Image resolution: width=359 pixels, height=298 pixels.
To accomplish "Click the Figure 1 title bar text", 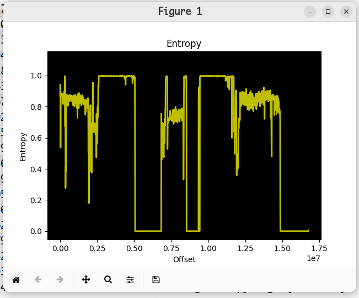I will click(x=180, y=11).
